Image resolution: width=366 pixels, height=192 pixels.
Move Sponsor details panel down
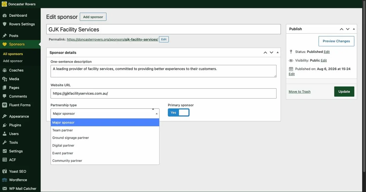(271, 53)
